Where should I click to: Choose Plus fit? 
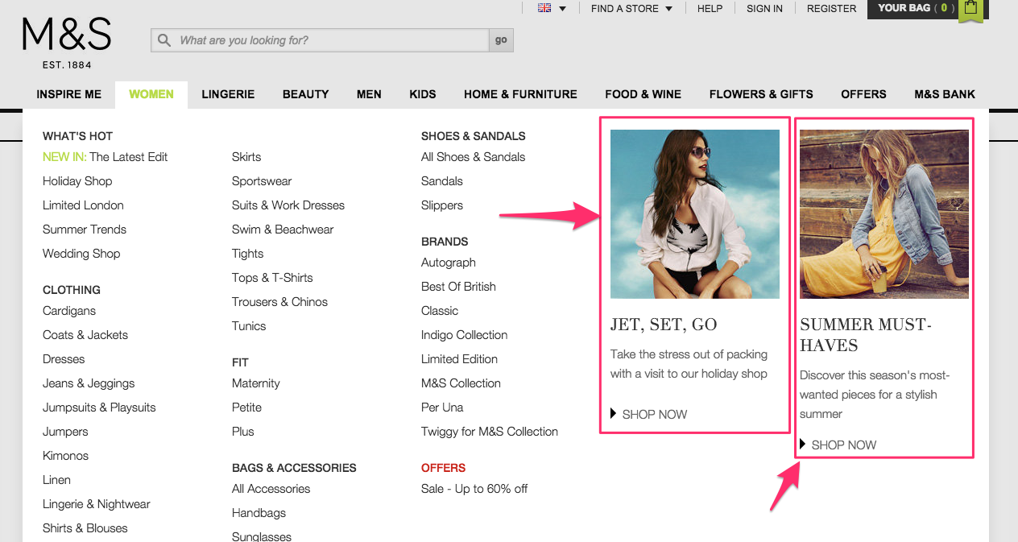pyautogui.click(x=243, y=432)
